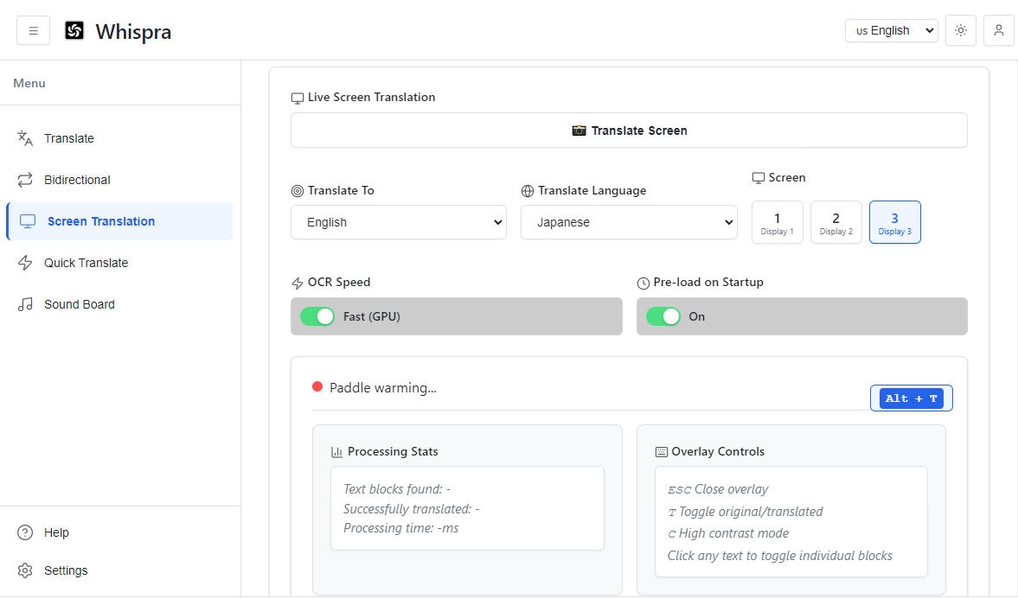Viewport: 1018px width, 599px height.
Task: Go to Help in the sidebar
Action: click(x=56, y=532)
